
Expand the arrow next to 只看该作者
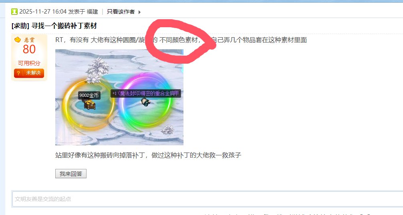[x=139, y=12]
